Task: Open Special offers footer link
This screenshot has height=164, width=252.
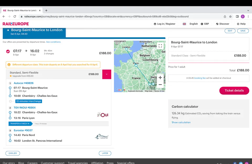Action: click(126, 163)
